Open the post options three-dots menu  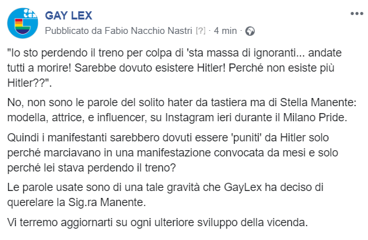(357, 14)
